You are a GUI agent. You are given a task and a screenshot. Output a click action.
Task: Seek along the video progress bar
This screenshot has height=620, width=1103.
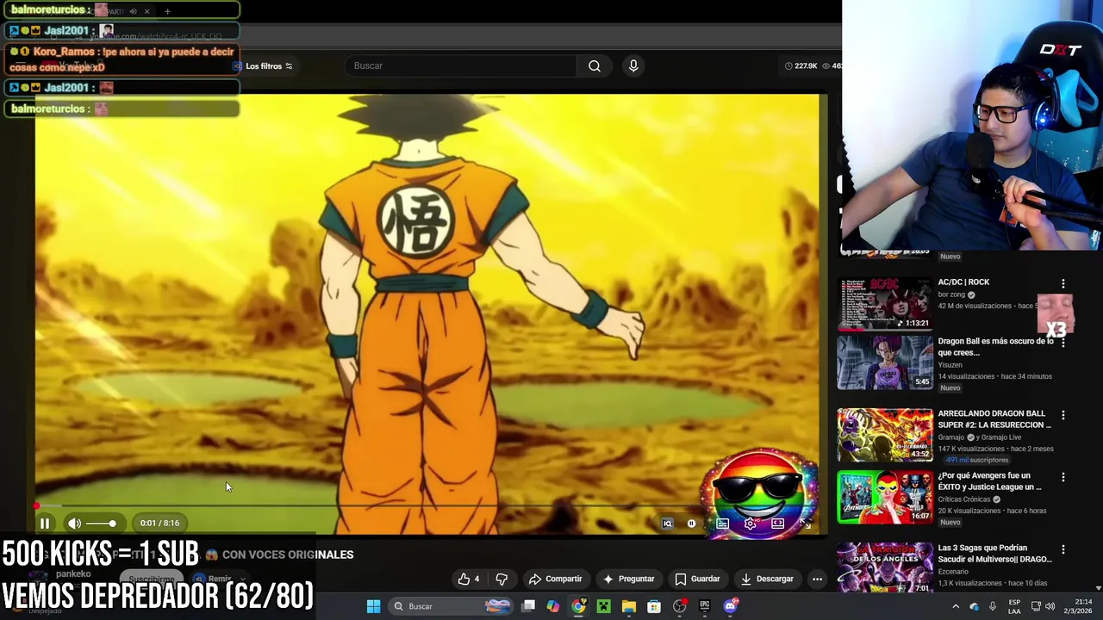[427, 506]
